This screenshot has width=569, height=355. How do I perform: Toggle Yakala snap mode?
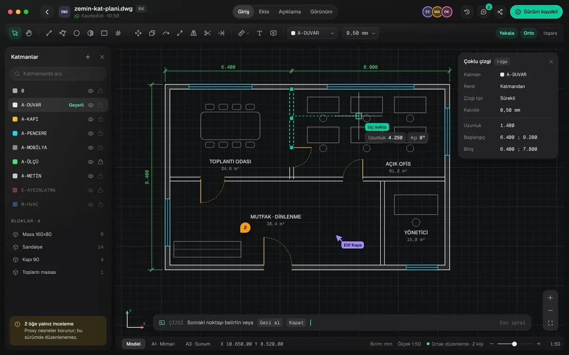506,33
